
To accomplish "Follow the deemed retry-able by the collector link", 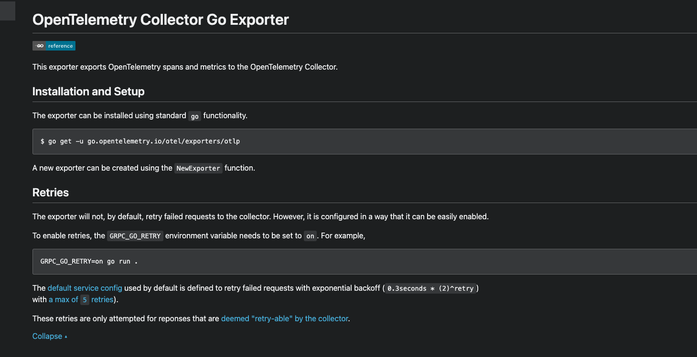I will pos(284,318).
